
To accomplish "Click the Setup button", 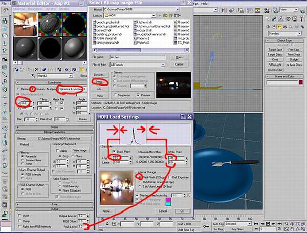I will (99, 81).
